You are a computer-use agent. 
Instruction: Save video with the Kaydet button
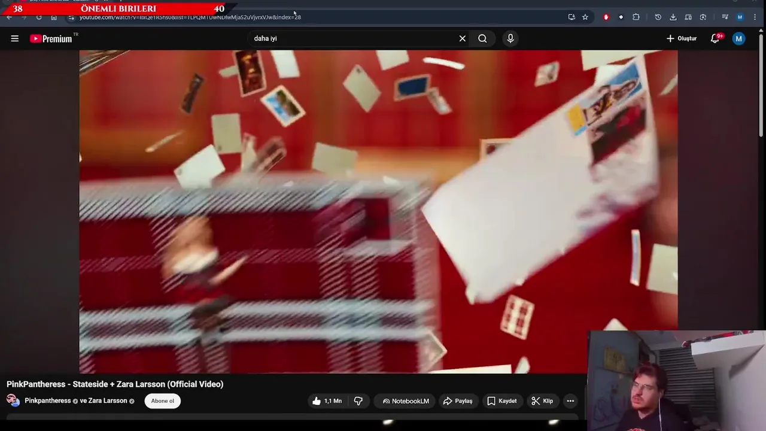pos(501,401)
